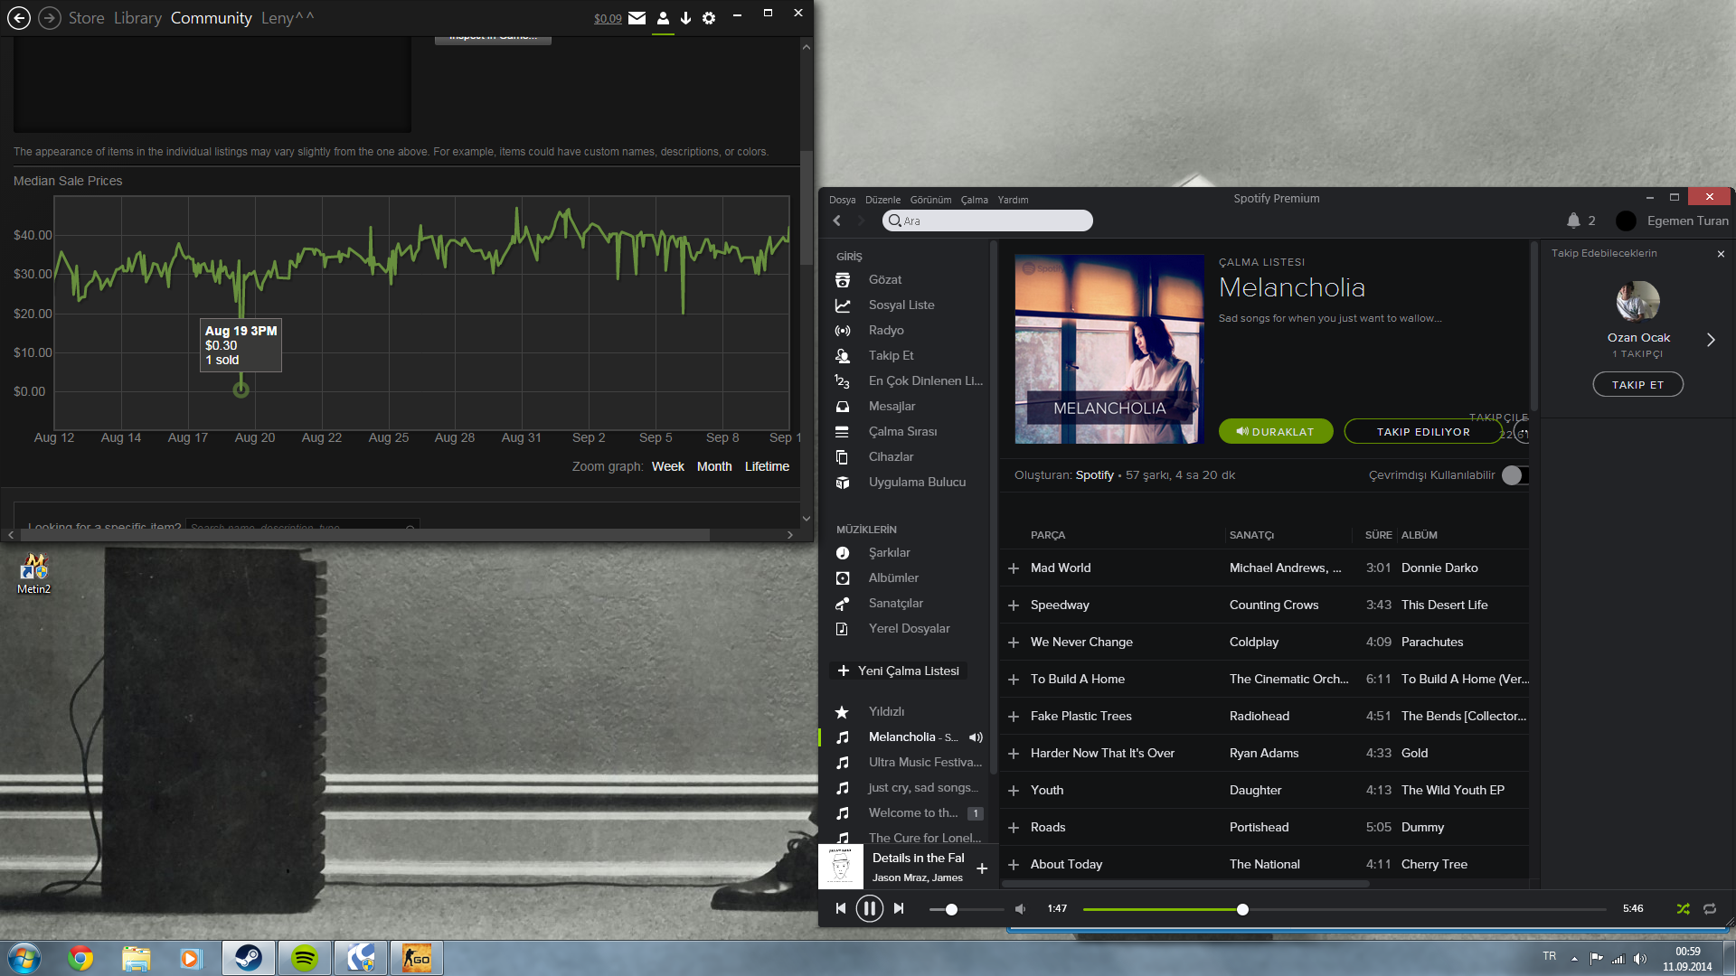
Task: Open Yerel Dosyalar local files
Action: (909, 628)
